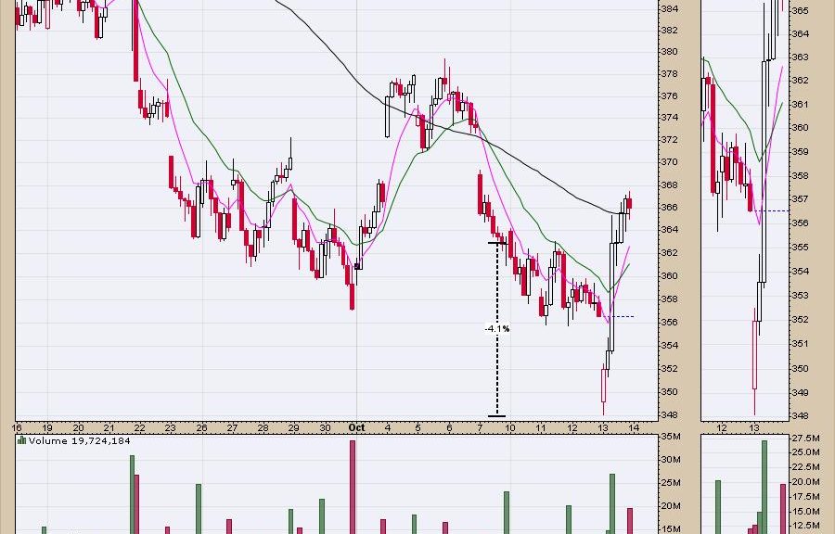
Task: Click price label "349" on right panel scale
Action: point(801,393)
